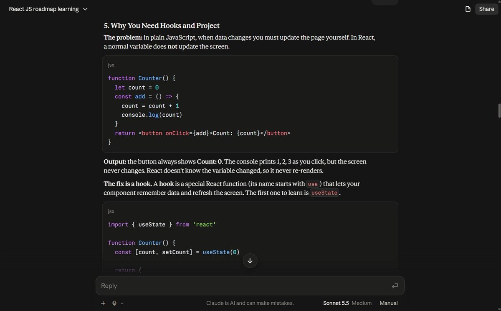Click the 'import { useState } from 'react'' line

pos(162,224)
